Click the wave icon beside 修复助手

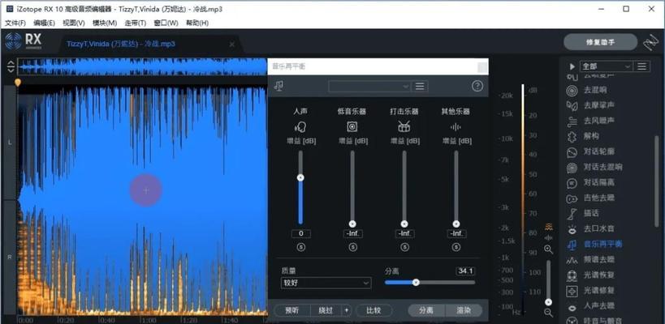(650, 42)
